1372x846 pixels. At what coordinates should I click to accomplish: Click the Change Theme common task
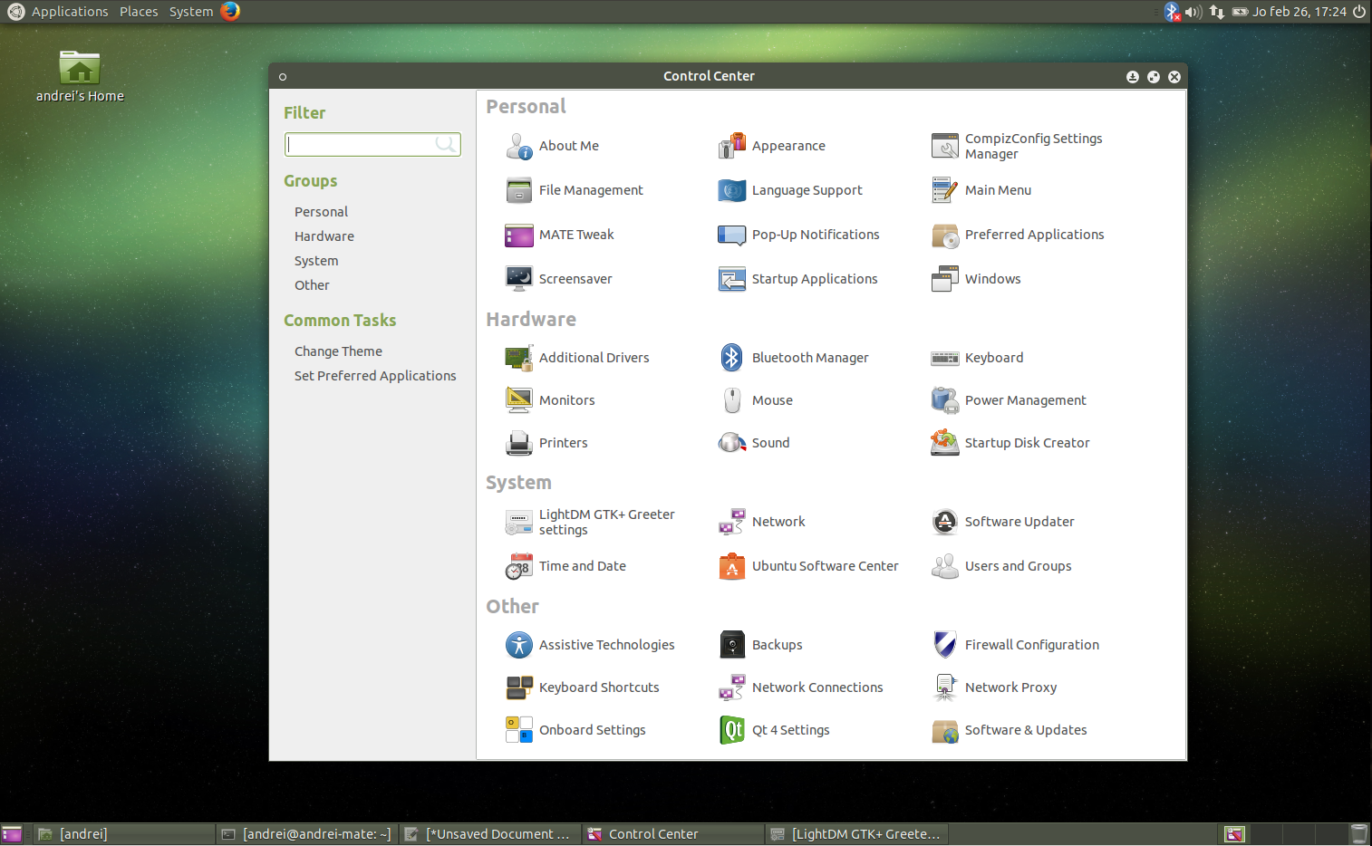click(338, 351)
